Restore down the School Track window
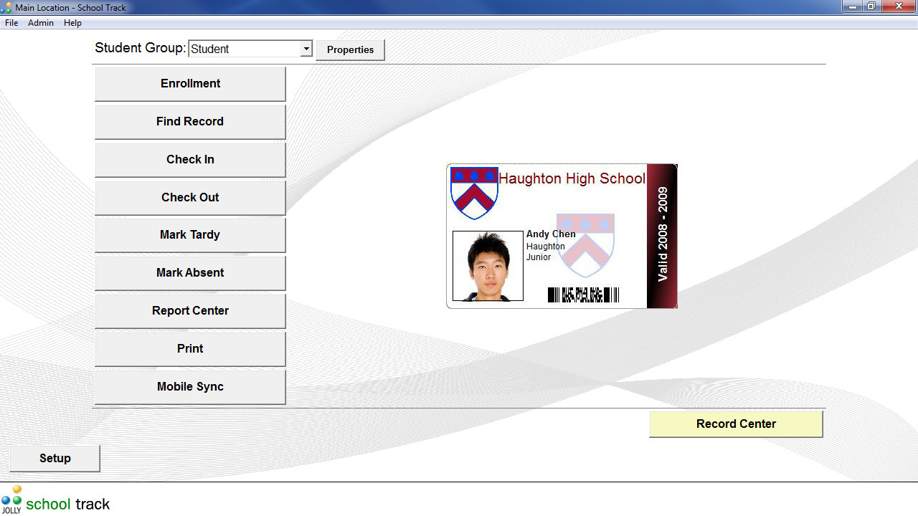Viewport: 918px width, 516px height. [x=871, y=6]
